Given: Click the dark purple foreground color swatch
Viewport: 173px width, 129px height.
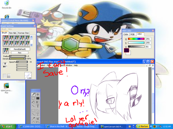Looking at the screenshot, I should click(x=127, y=50).
